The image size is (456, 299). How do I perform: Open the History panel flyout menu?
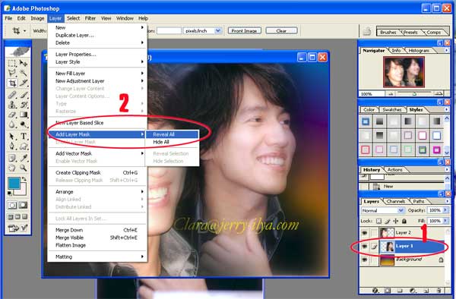click(446, 169)
